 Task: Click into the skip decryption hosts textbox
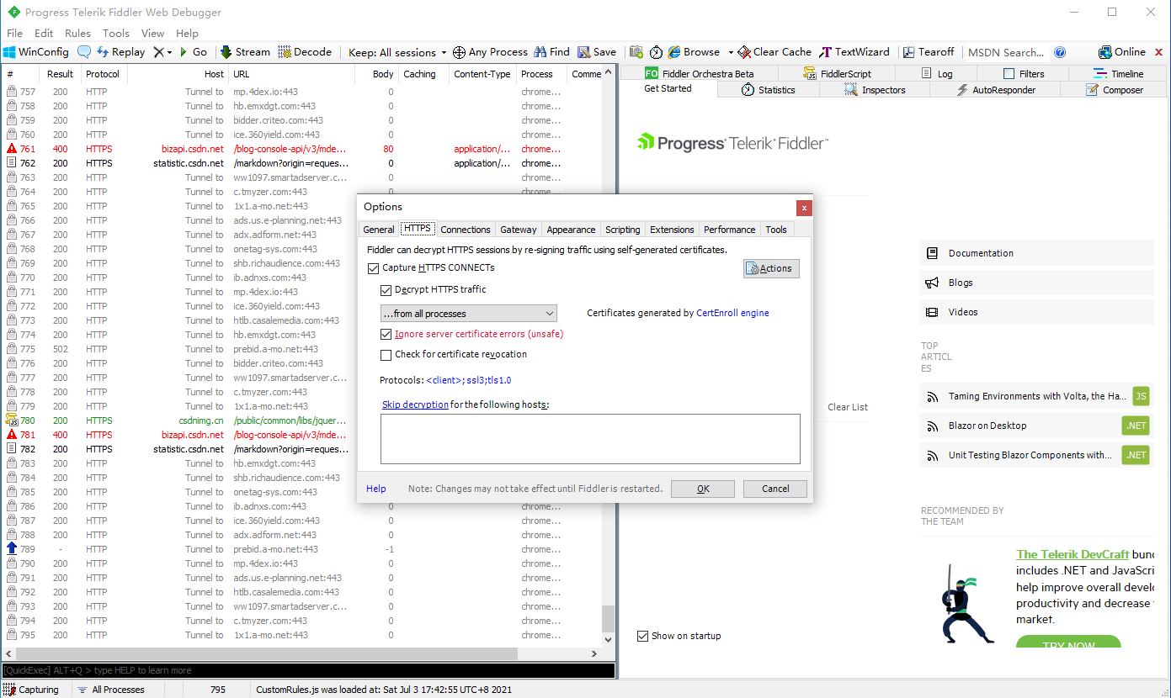[590, 438]
